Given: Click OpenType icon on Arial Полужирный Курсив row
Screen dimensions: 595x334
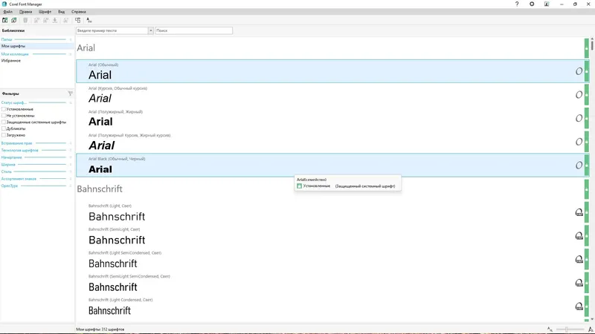Looking at the screenshot, I should point(579,142).
